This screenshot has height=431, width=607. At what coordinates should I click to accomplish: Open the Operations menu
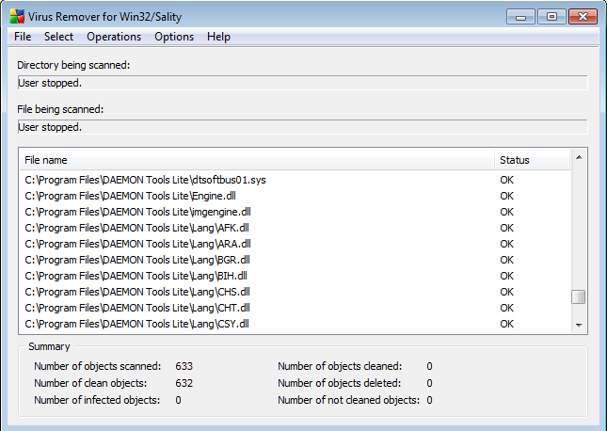point(114,37)
